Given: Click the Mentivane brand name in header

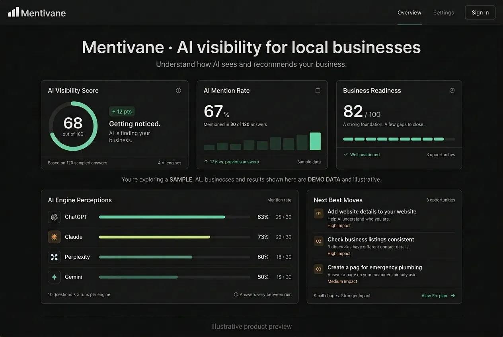Looking at the screenshot, I should (43, 13).
